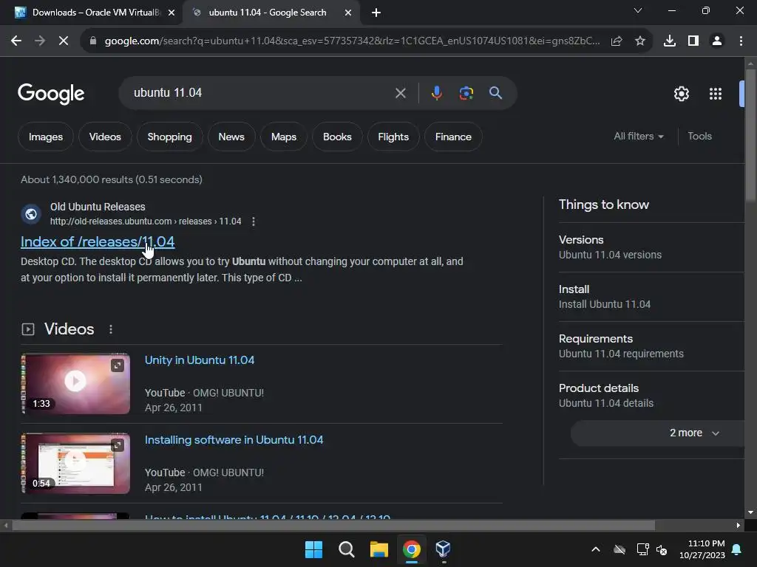Open a new browser tab
This screenshot has height=567, width=757.
point(376,13)
